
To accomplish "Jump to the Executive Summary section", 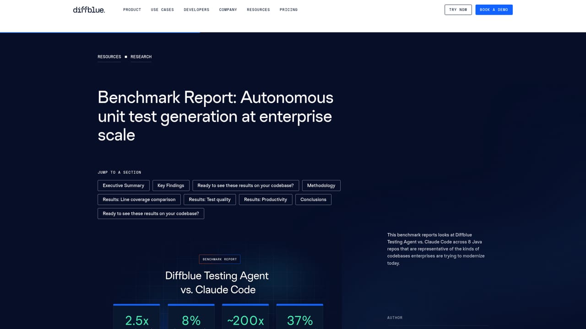I will [x=123, y=186].
